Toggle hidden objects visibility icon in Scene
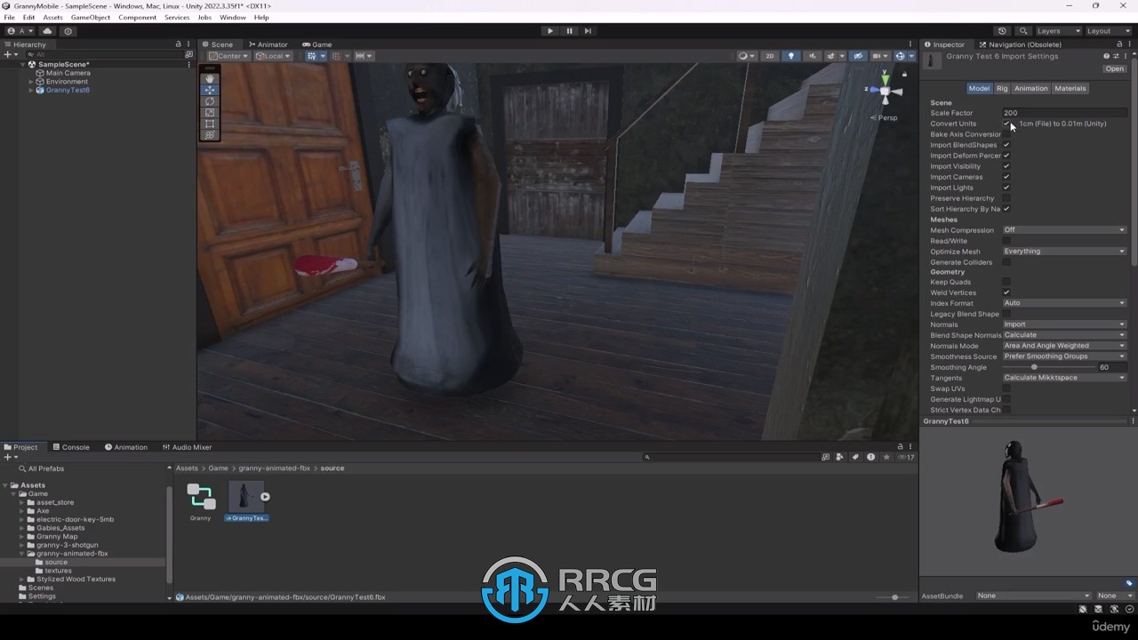 pyautogui.click(x=858, y=56)
